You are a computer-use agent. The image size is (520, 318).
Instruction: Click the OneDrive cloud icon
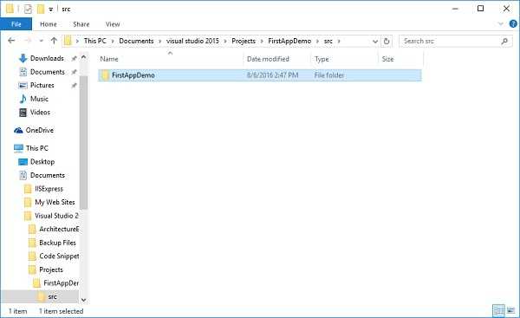coord(18,130)
